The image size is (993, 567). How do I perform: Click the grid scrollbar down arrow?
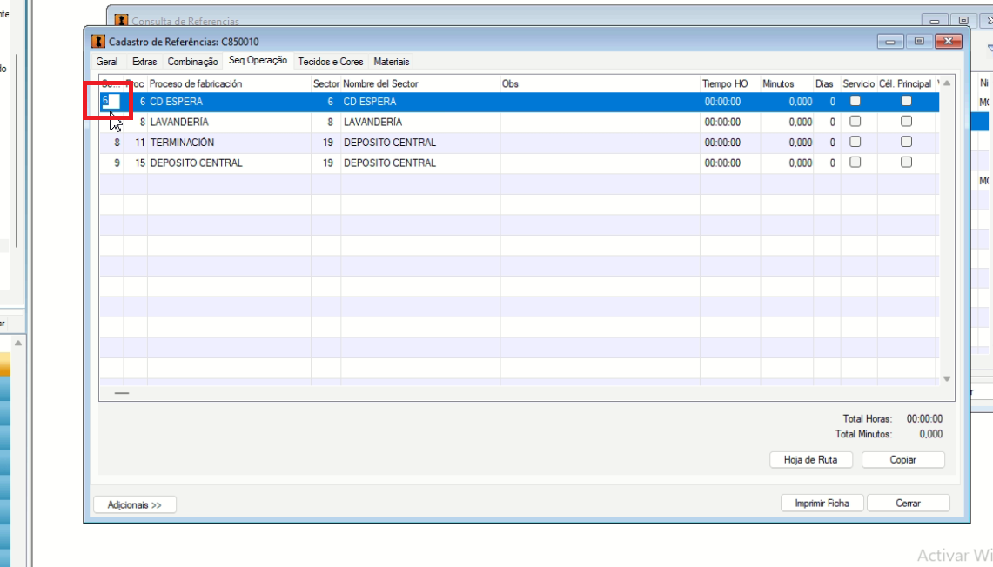pos(947,379)
